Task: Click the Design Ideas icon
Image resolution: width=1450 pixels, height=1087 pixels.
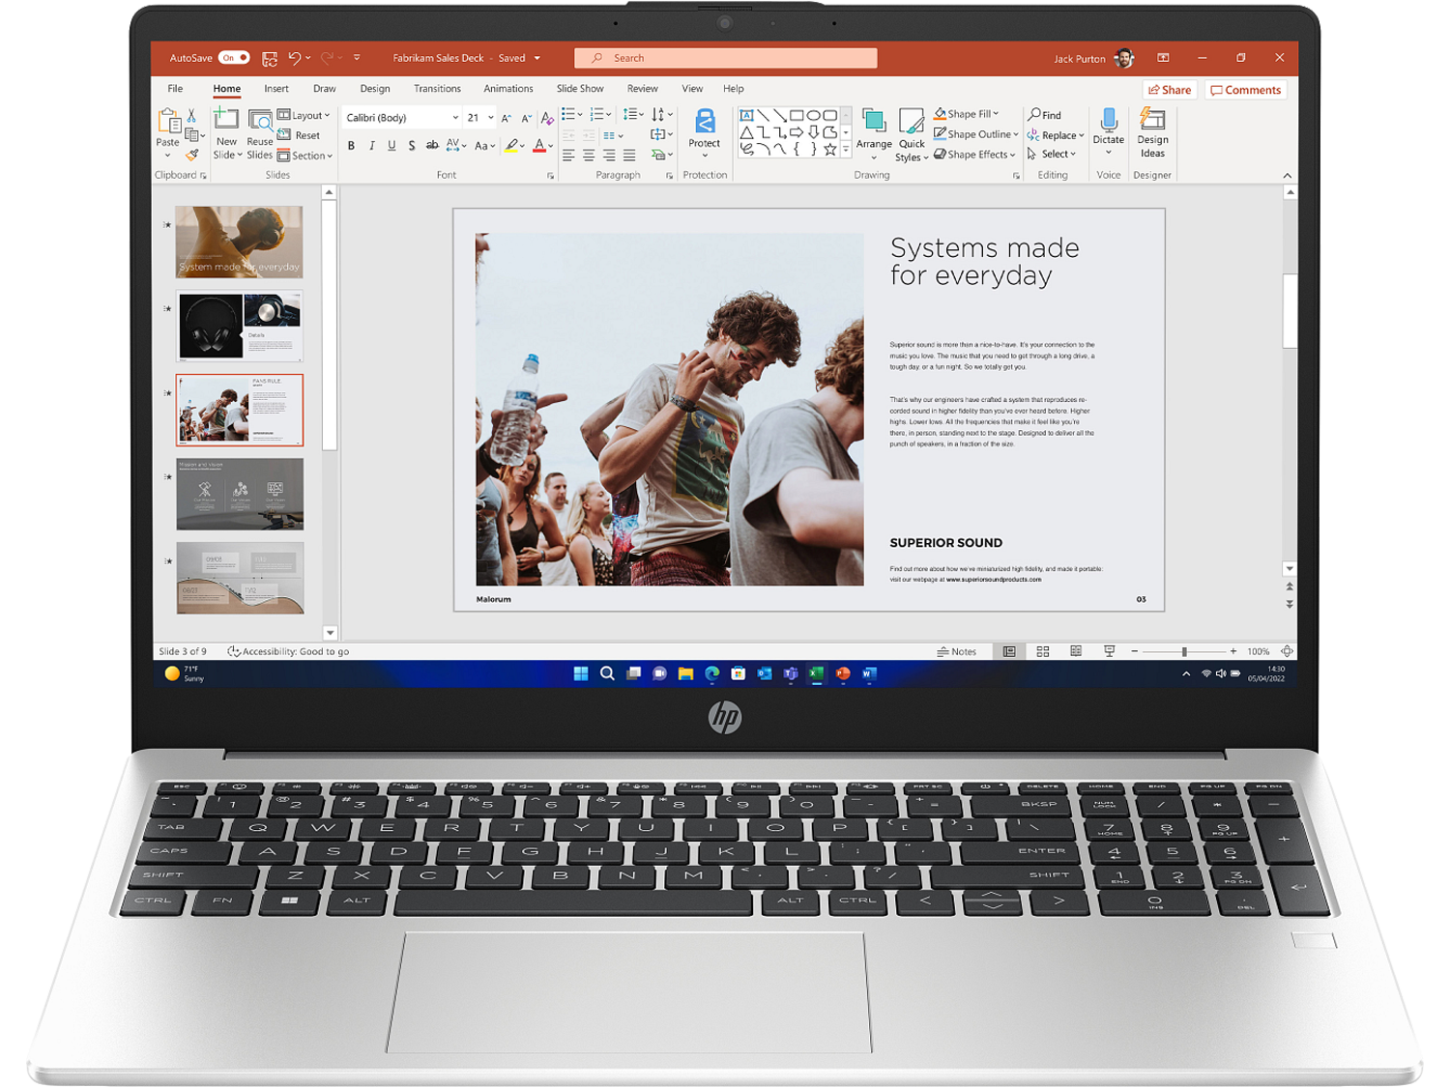Action: point(1152,121)
